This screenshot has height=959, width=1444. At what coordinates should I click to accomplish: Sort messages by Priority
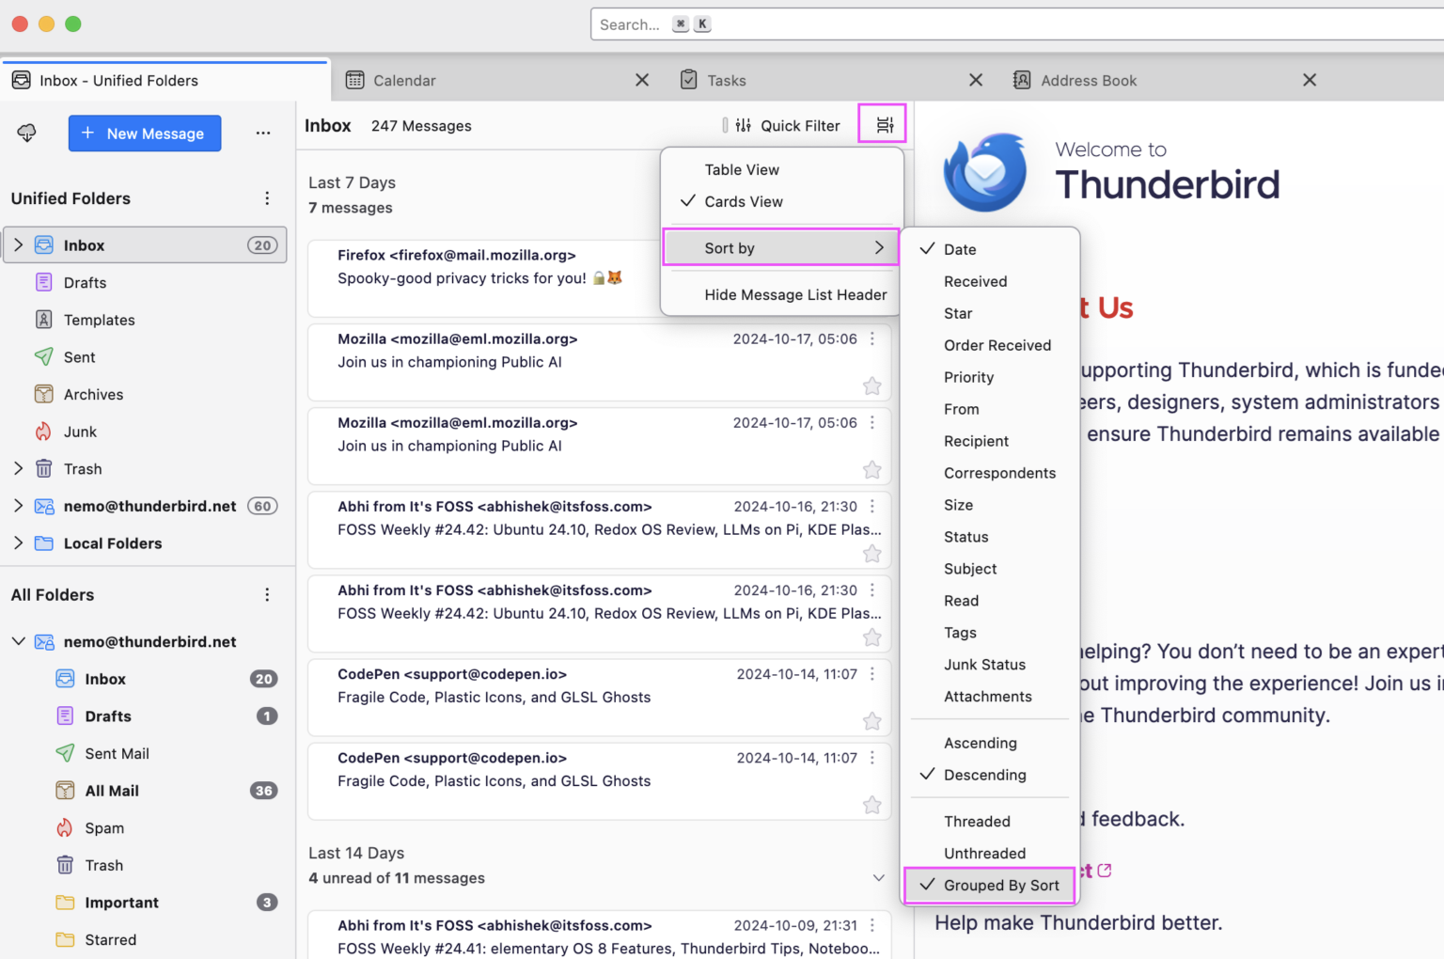990,378
